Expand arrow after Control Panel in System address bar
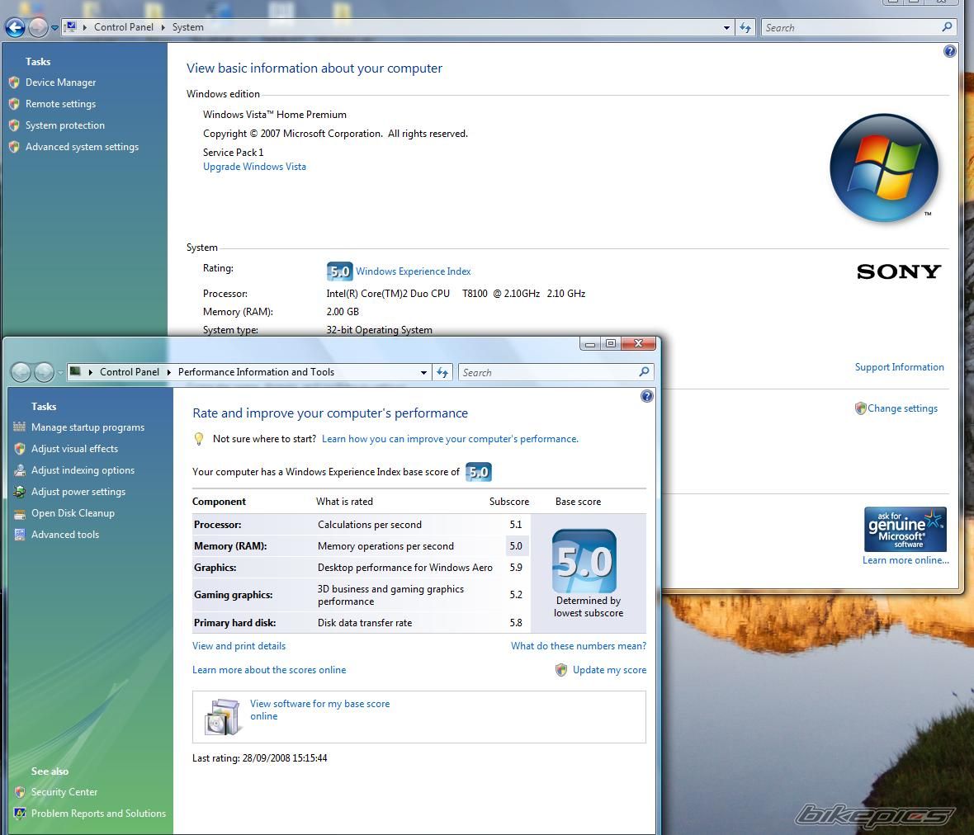This screenshot has height=835, width=974. click(x=163, y=27)
